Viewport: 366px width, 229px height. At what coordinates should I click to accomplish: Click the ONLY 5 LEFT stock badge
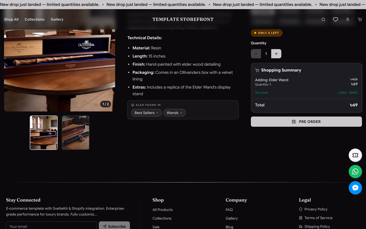[266, 33]
